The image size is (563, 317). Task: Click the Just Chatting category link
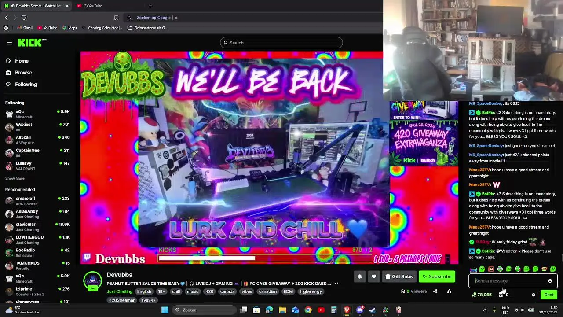(x=119, y=291)
